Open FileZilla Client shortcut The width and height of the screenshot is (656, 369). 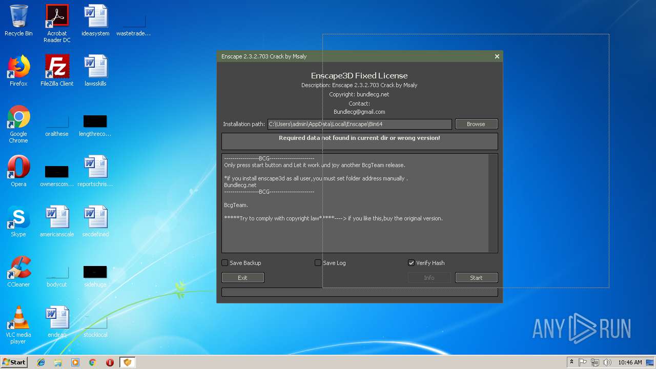coord(57,71)
